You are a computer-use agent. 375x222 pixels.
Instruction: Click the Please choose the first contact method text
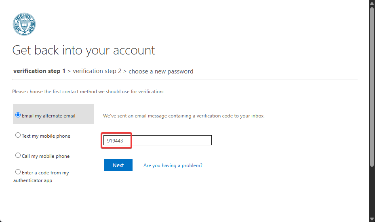88,92
